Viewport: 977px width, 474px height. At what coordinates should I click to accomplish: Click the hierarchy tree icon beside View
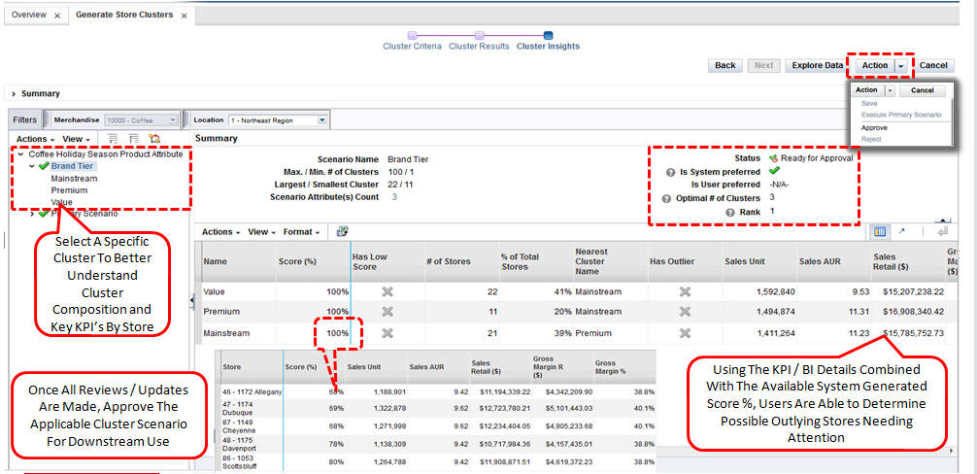[153, 139]
